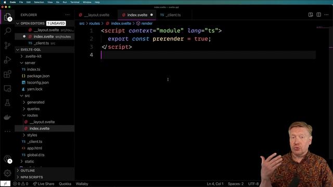Viewport: 333px width, 187px height.
Task: Click 1 UNSAVED badge
Action: (x=56, y=23)
